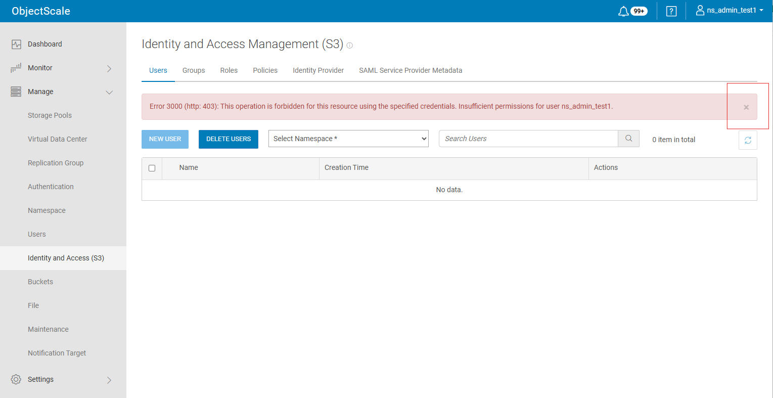The height and width of the screenshot is (398, 773).
Task: Click the ObjectScale logo text
Action: point(41,11)
